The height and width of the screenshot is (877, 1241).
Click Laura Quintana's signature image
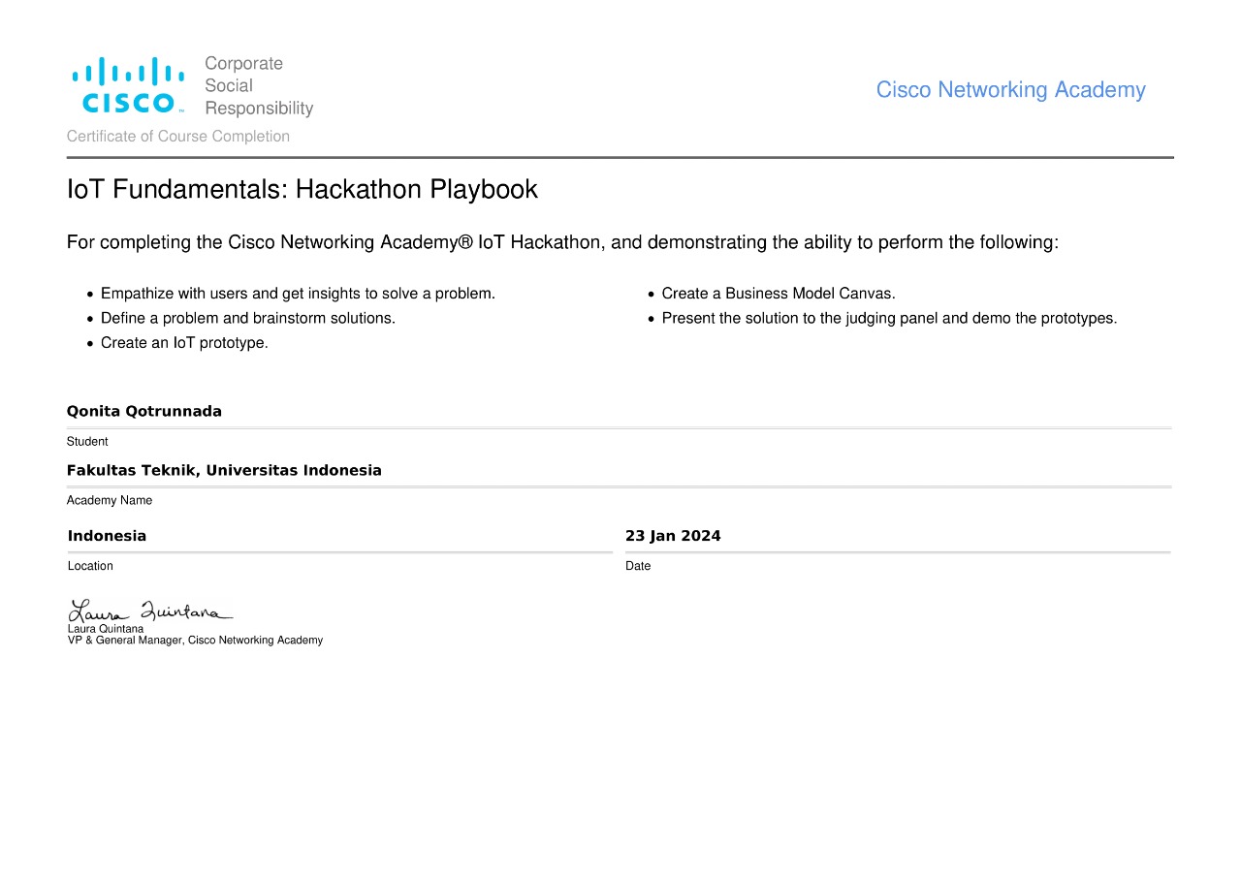150,609
